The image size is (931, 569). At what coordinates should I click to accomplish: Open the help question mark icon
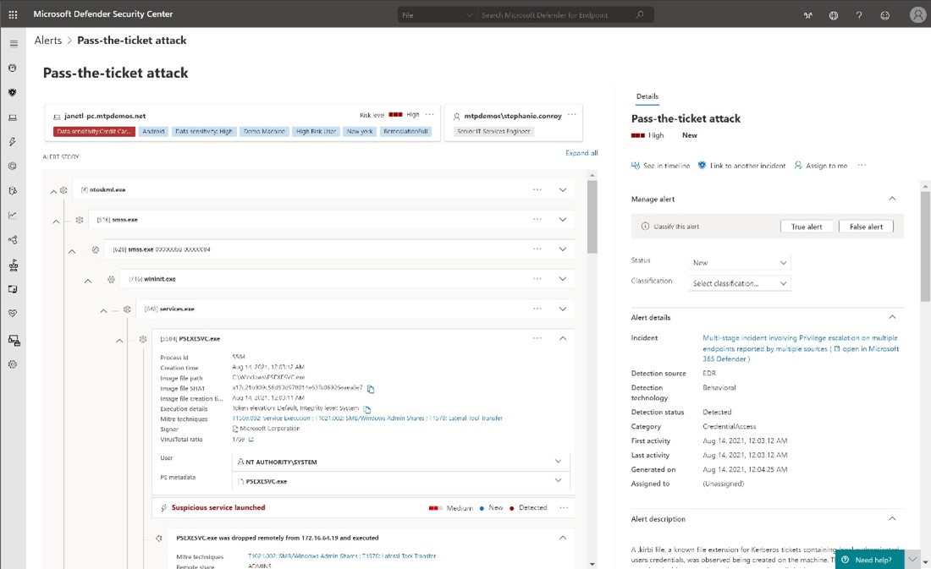pyautogui.click(x=860, y=15)
